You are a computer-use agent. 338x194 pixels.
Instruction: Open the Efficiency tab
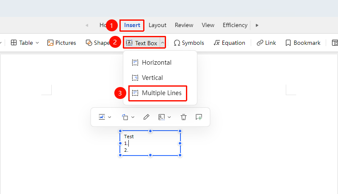(235, 25)
